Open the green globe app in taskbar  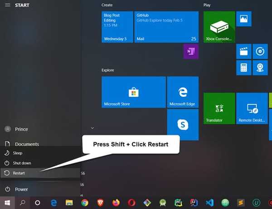(x=225, y=203)
